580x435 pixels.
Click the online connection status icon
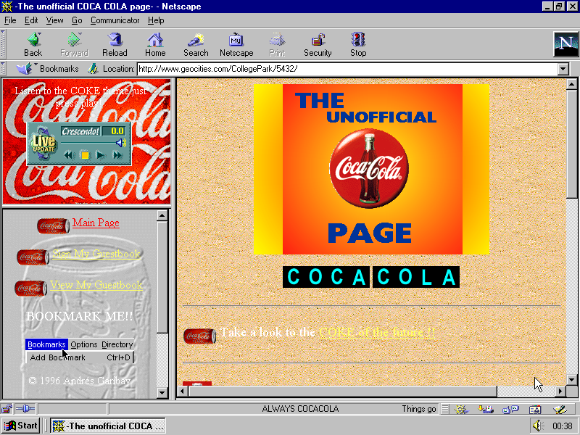click(25, 409)
